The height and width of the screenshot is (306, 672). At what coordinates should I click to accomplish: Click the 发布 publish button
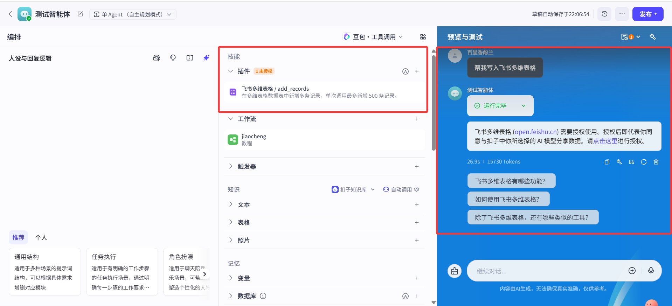[x=648, y=14]
